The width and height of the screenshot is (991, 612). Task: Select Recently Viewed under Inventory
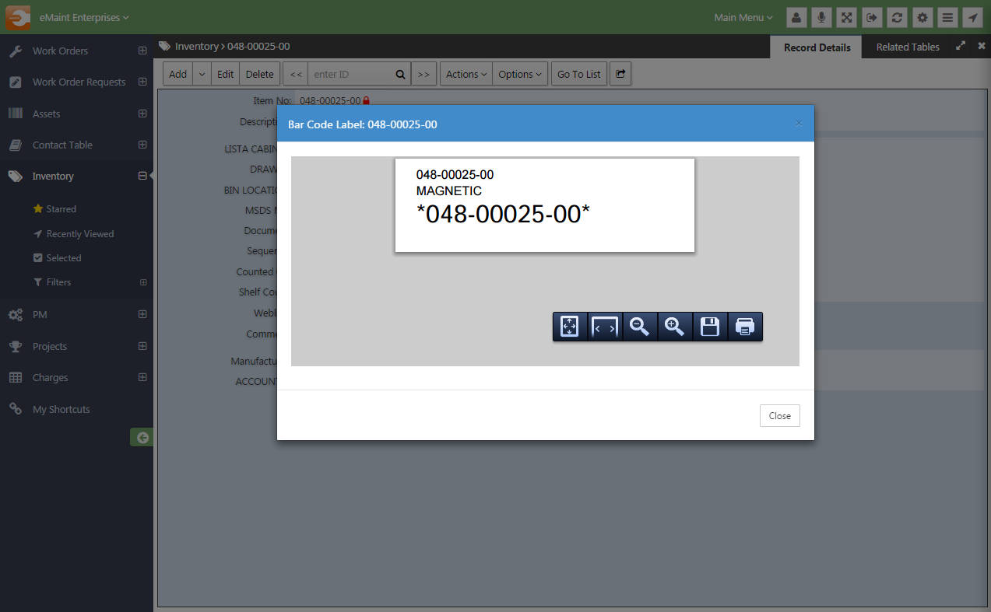pyautogui.click(x=79, y=234)
